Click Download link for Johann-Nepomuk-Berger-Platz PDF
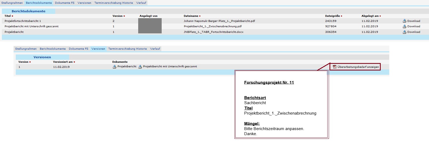Viewport: 429px width, 141px height. (414, 21)
